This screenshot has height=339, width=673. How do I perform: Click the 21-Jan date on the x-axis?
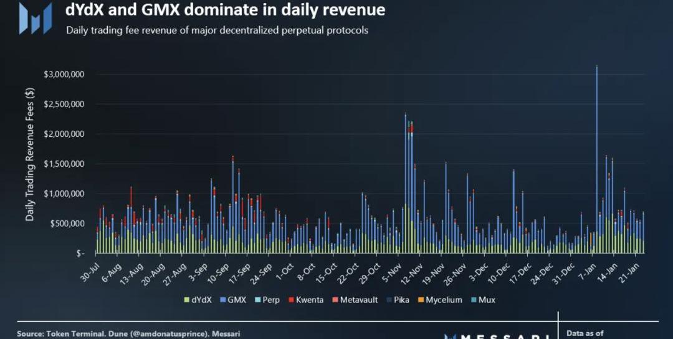(x=632, y=272)
